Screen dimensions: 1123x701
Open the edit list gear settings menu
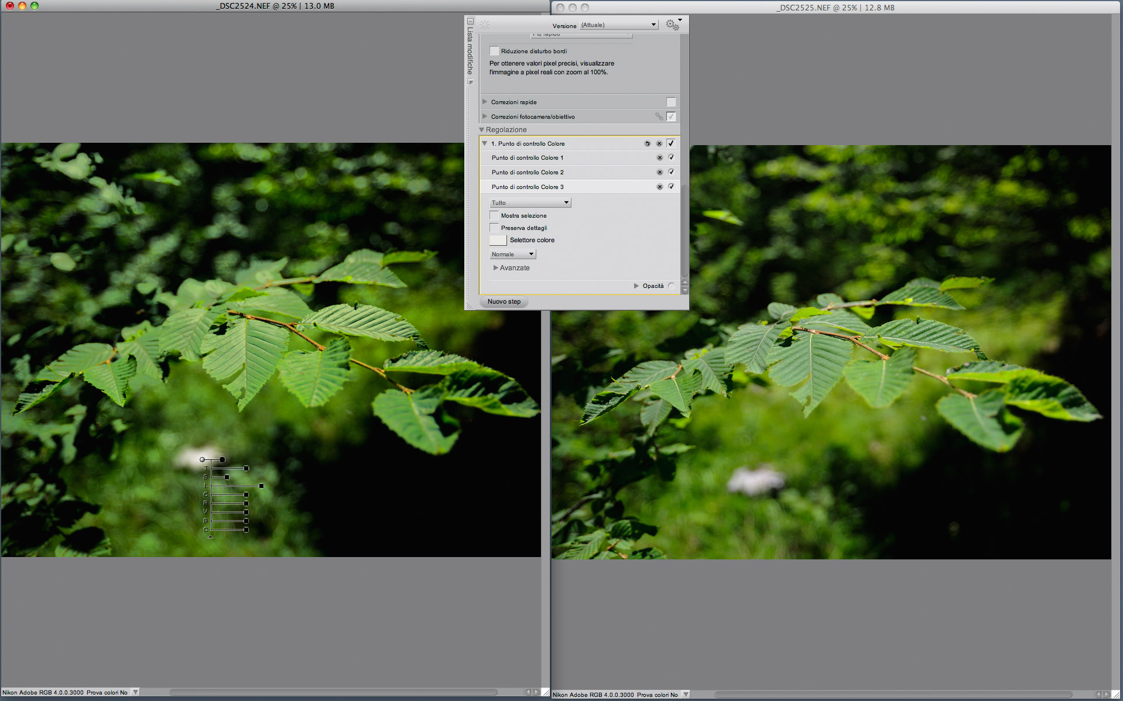[x=672, y=25]
